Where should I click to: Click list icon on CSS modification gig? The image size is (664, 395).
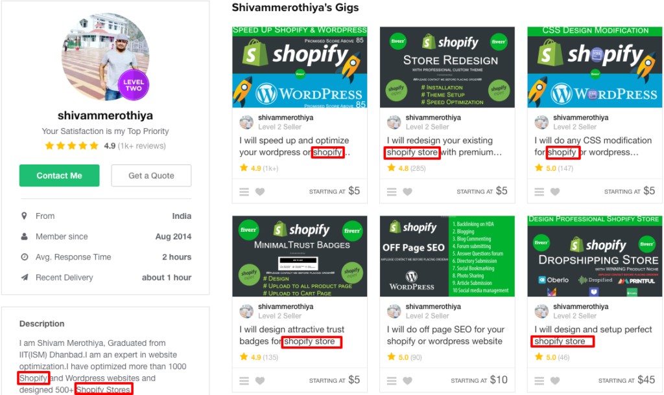pos(539,192)
